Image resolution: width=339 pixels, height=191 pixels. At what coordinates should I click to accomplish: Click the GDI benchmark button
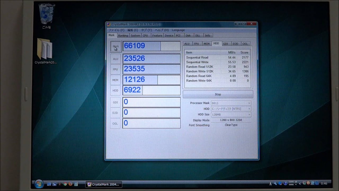click(x=115, y=102)
